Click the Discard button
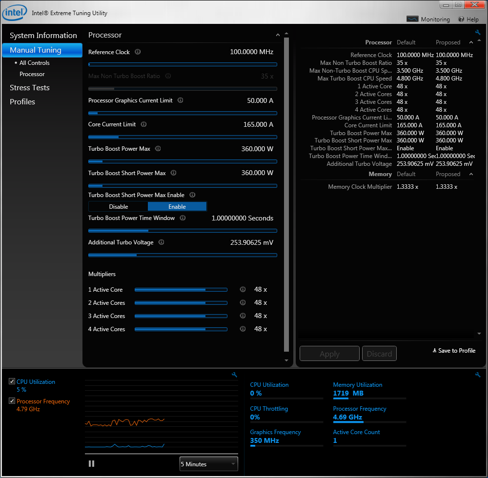 pyautogui.click(x=379, y=354)
